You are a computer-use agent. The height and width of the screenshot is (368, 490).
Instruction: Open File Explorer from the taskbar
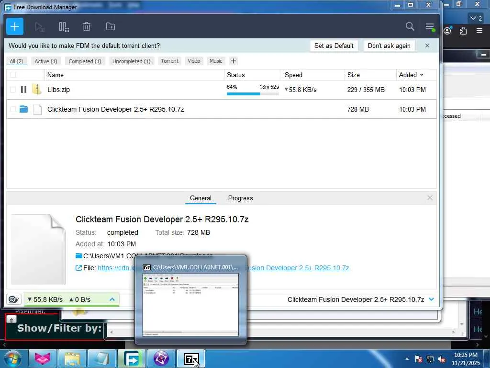coord(72,358)
